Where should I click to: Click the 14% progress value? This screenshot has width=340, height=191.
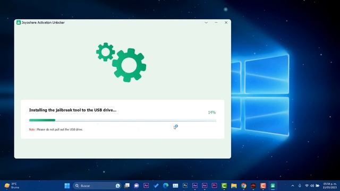(x=211, y=112)
